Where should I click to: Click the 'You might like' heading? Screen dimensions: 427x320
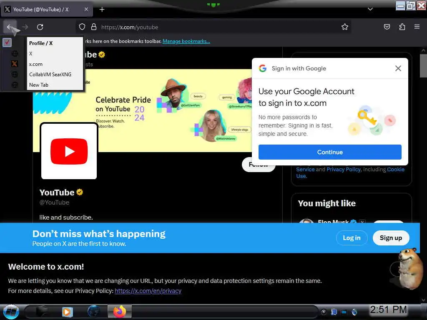point(327,203)
